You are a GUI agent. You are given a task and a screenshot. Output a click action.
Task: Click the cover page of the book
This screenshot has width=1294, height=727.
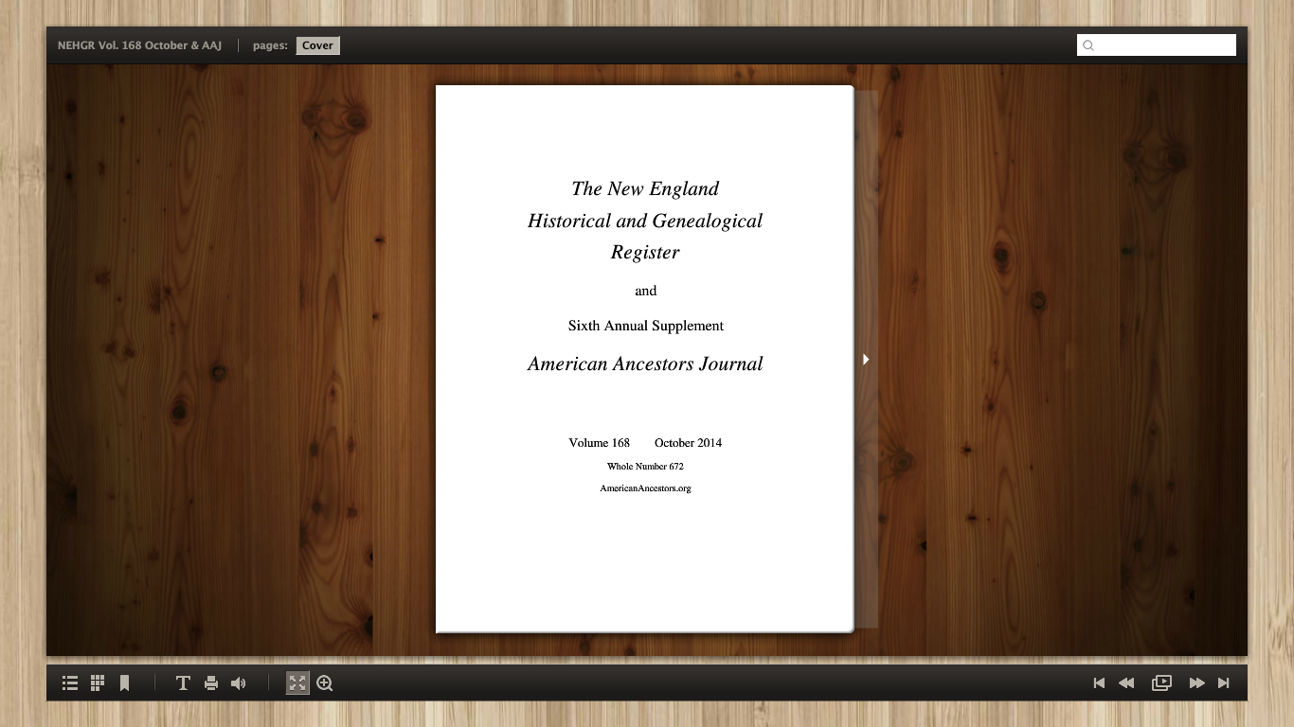click(644, 359)
